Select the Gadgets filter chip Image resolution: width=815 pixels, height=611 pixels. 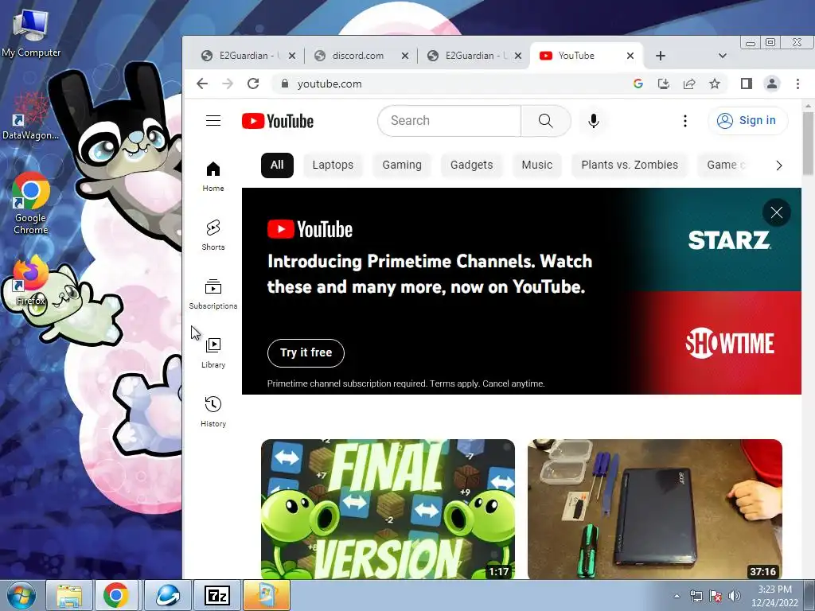click(471, 165)
